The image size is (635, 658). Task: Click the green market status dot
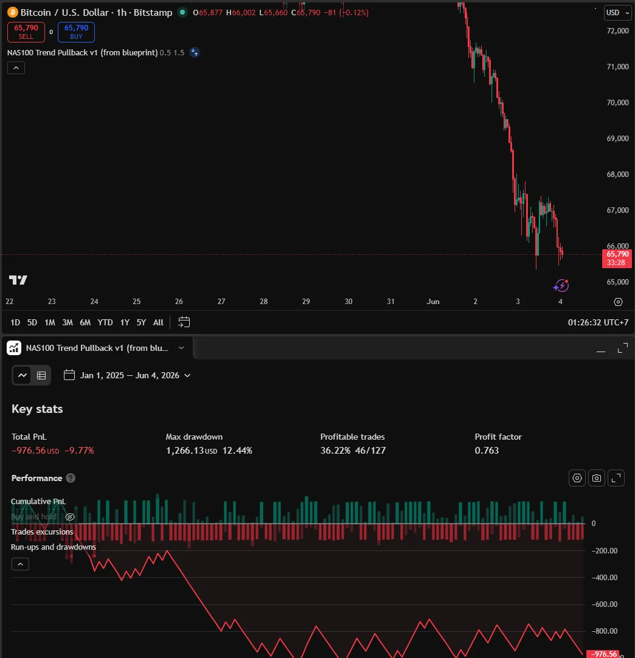click(182, 12)
